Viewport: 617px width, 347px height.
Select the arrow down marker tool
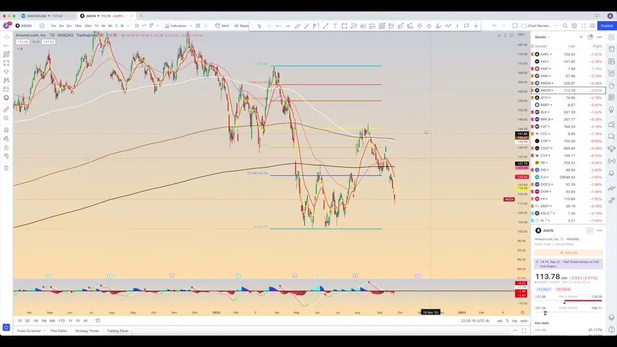coord(419,26)
